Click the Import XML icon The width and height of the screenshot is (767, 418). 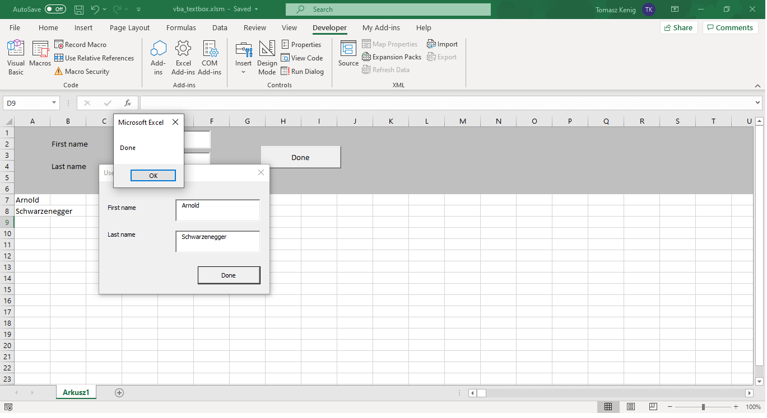click(x=431, y=44)
